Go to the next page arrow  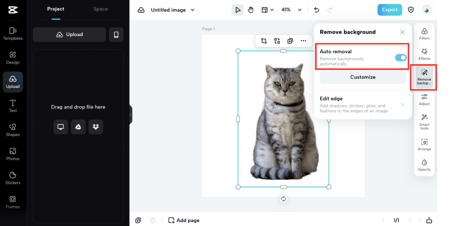[410, 220]
